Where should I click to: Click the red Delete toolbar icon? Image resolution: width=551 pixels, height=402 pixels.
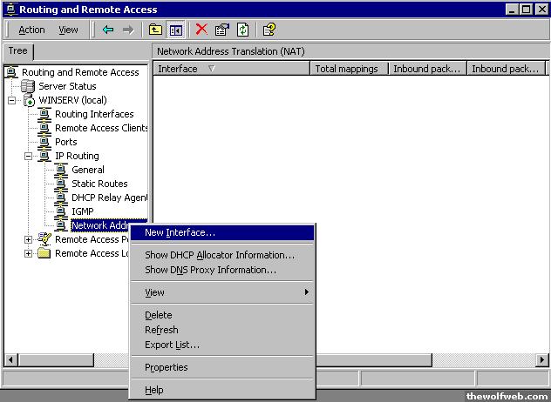(201, 30)
